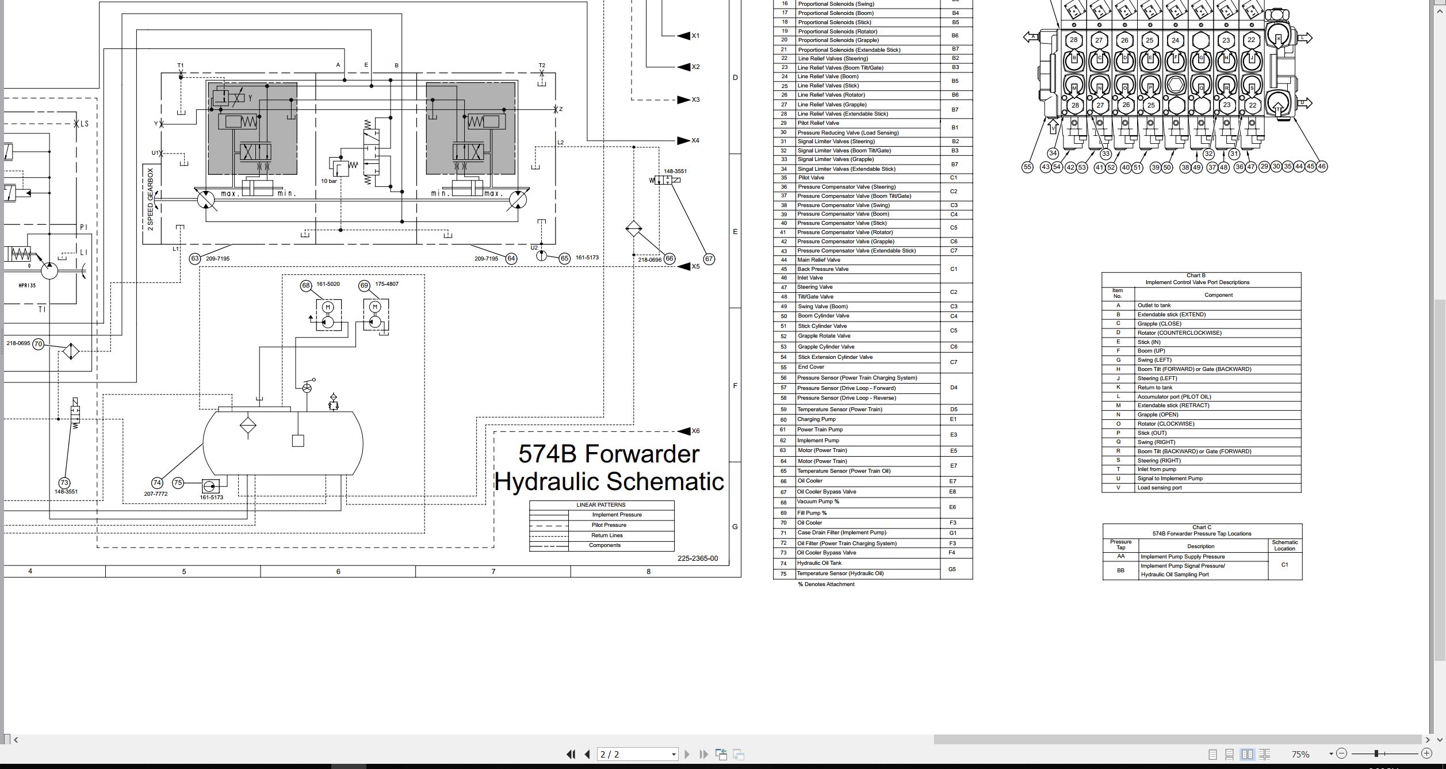This screenshot has height=769, width=1446.
Task: Click the horizontal scrollbar thumb
Action: coord(1177,740)
